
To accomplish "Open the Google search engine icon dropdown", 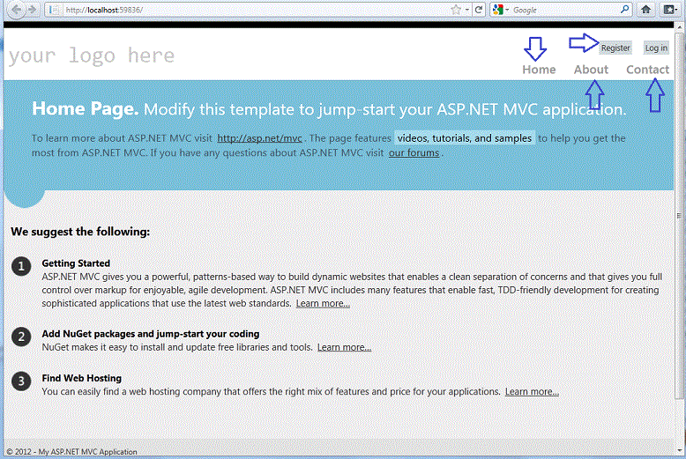I will point(501,10).
